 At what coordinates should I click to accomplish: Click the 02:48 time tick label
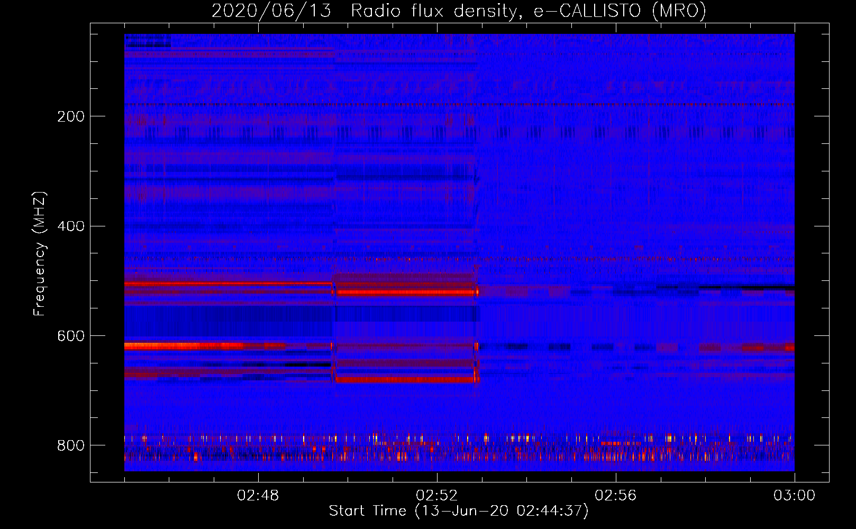(x=258, y=496)
